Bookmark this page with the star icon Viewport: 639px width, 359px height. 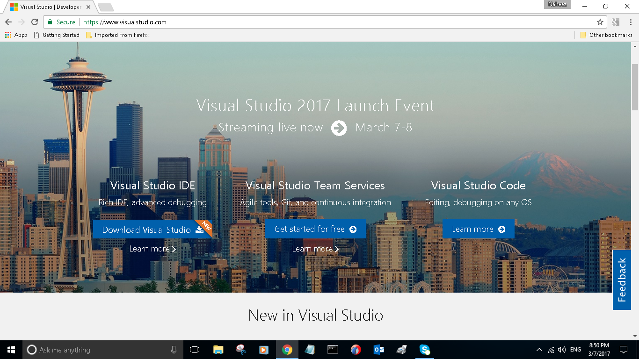tap(600, 22)
